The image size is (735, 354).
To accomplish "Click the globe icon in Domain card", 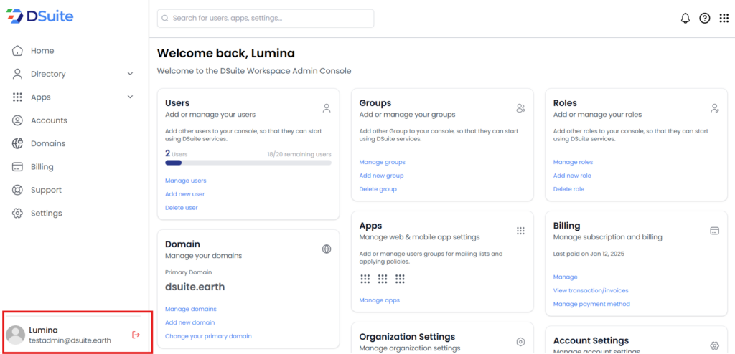I will tap(327, 249).
